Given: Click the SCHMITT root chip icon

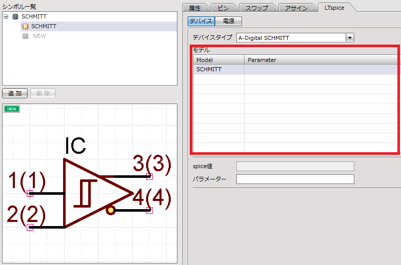Looking at the screenshot, I should (x=15, y=16).
